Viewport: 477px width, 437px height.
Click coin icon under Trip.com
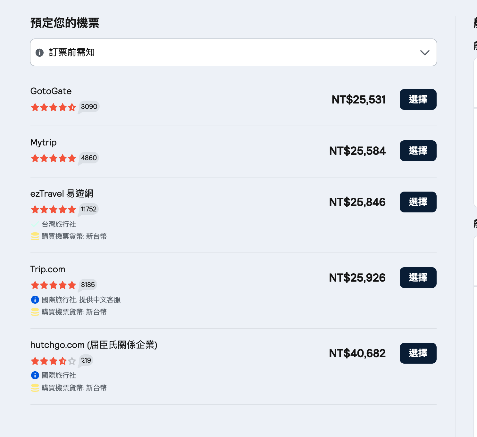point(35,312)
